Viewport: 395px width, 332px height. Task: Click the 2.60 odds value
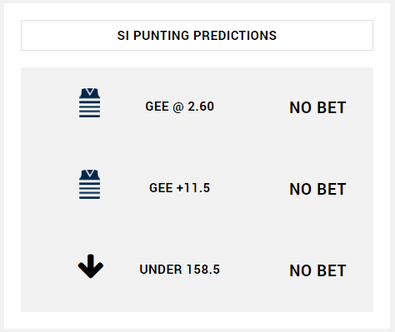click(x=201, y=107)
